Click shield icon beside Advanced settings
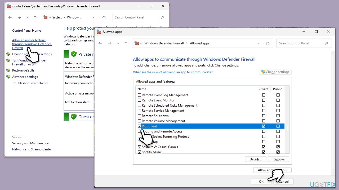The image size is (339, 190). pos(8,77)
